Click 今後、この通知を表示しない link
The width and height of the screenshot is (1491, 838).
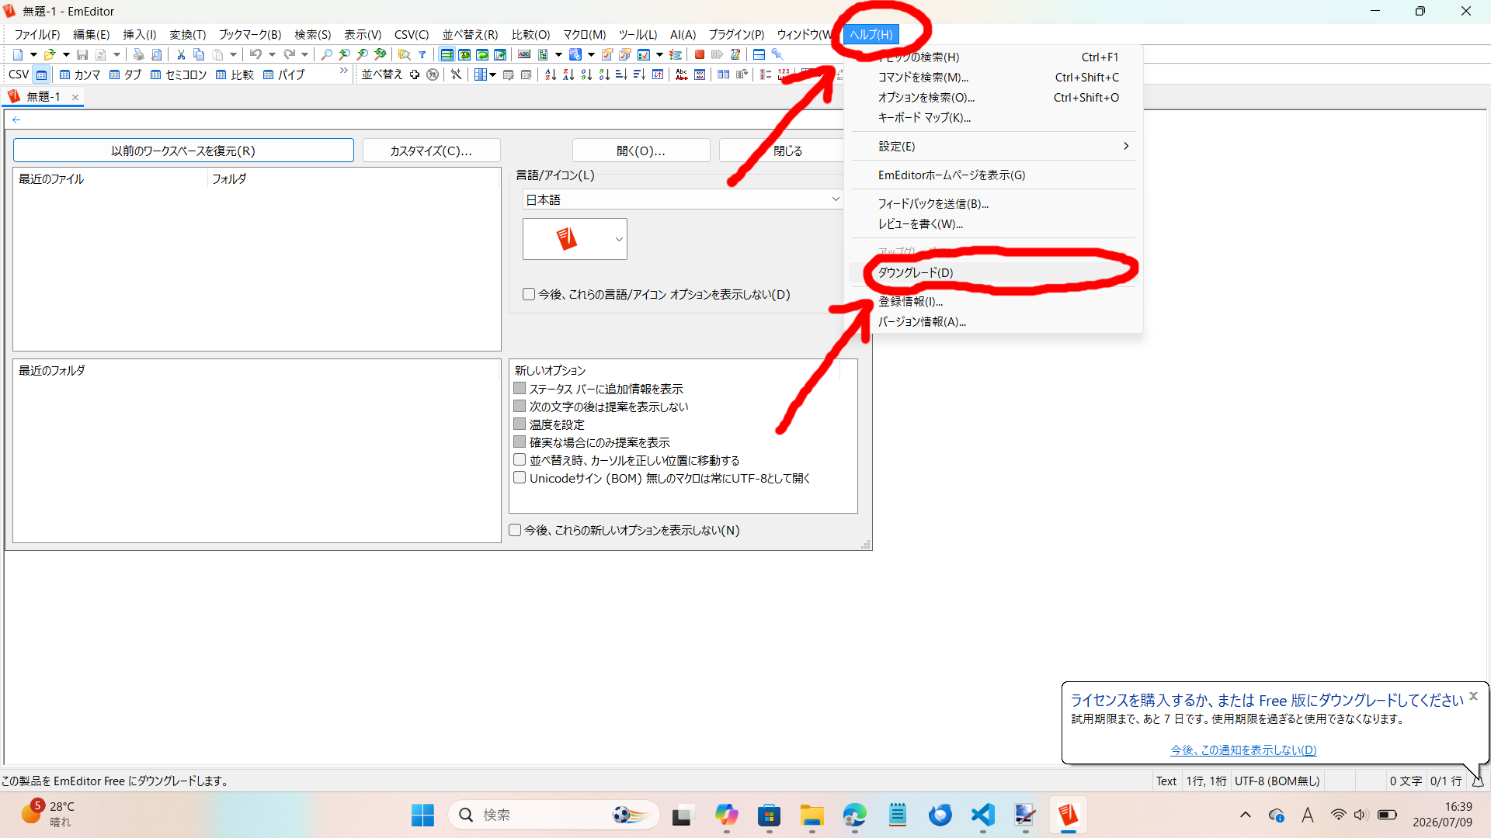pyautogui.click(x=1243, y=750)
